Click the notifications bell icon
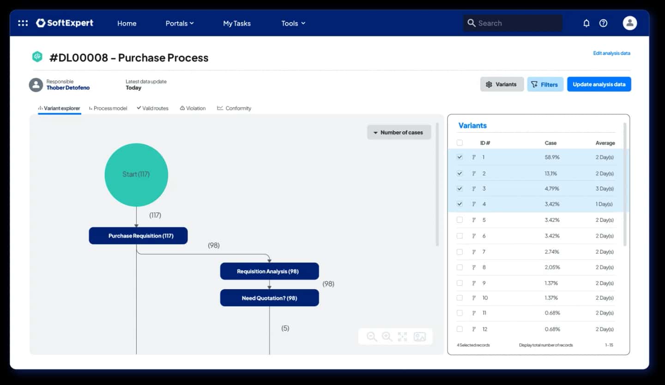This screenshot has height=385, width=665. (586, 23)
